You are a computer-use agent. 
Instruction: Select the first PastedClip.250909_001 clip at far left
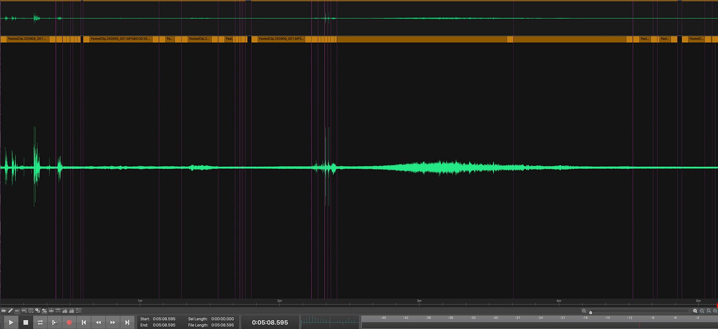28,38
